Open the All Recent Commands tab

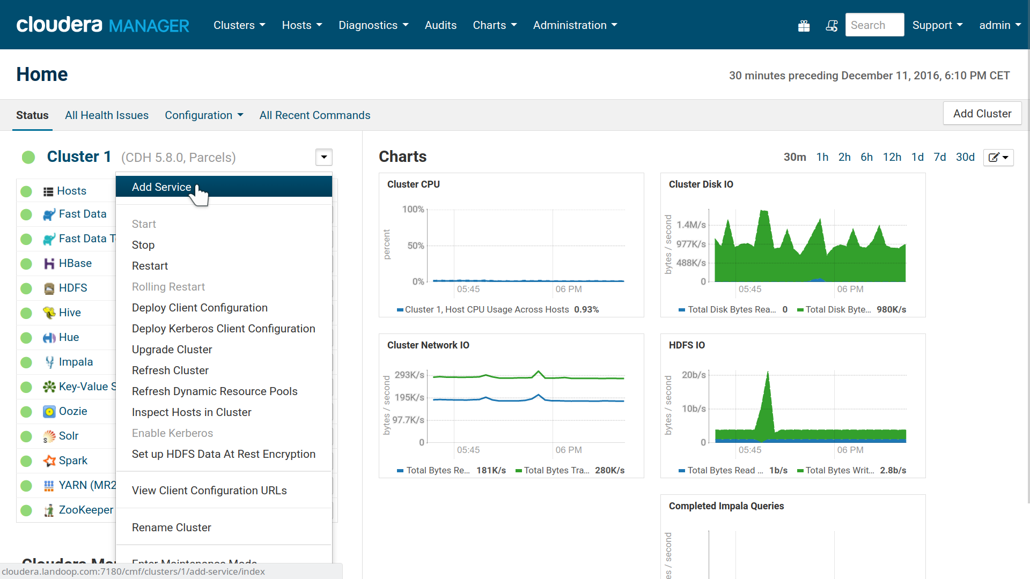(315, 115)
